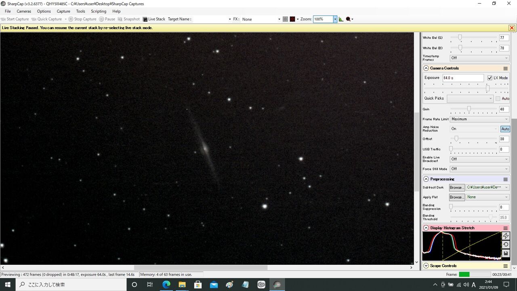The image size is (517, 291).
Task: Open Display Histogram Stretch panel menu icon
Action: click(505, 228)
